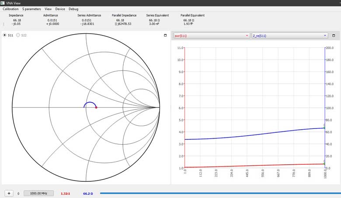Click the red marker on Smith chart
341x198 pixels.
tap(96, 107)
